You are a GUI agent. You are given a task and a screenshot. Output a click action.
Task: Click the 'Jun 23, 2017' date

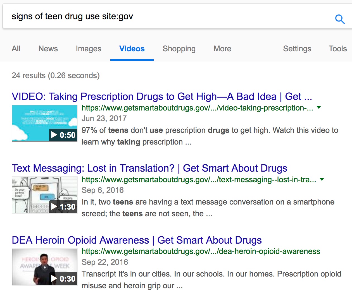tap(104, 118)
